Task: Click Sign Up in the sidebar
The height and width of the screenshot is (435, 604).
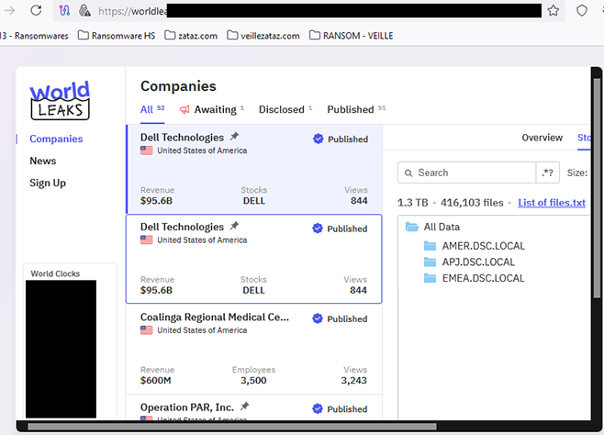Action: click(x=48, y=183)
